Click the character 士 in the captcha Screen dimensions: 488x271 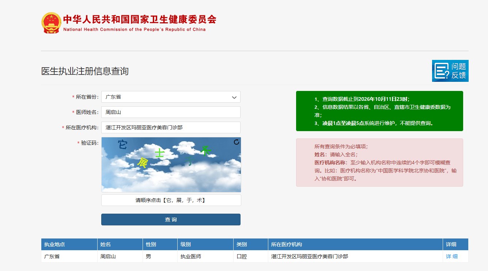pos(159,153)
